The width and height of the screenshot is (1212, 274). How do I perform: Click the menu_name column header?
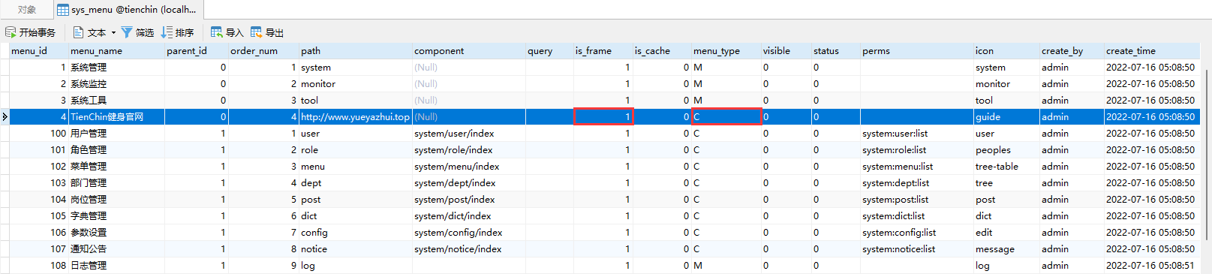(116, 51)
